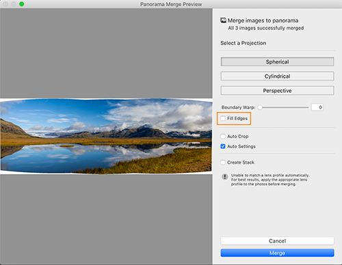Screen dimensions: 342x265
Task: Click the Panorama Merge Preview title bar
Action: (x=171, y=4)
